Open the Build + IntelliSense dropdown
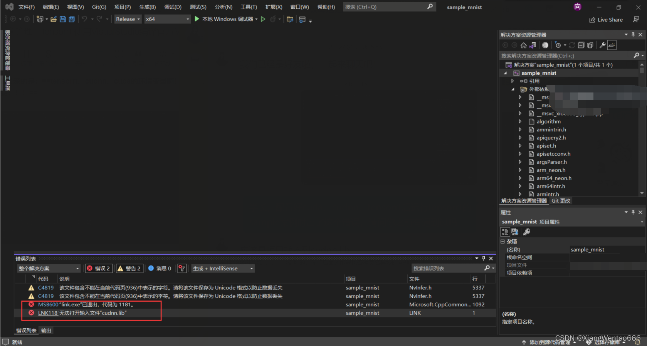Screen dimensions: 647x346 [223, 268]
